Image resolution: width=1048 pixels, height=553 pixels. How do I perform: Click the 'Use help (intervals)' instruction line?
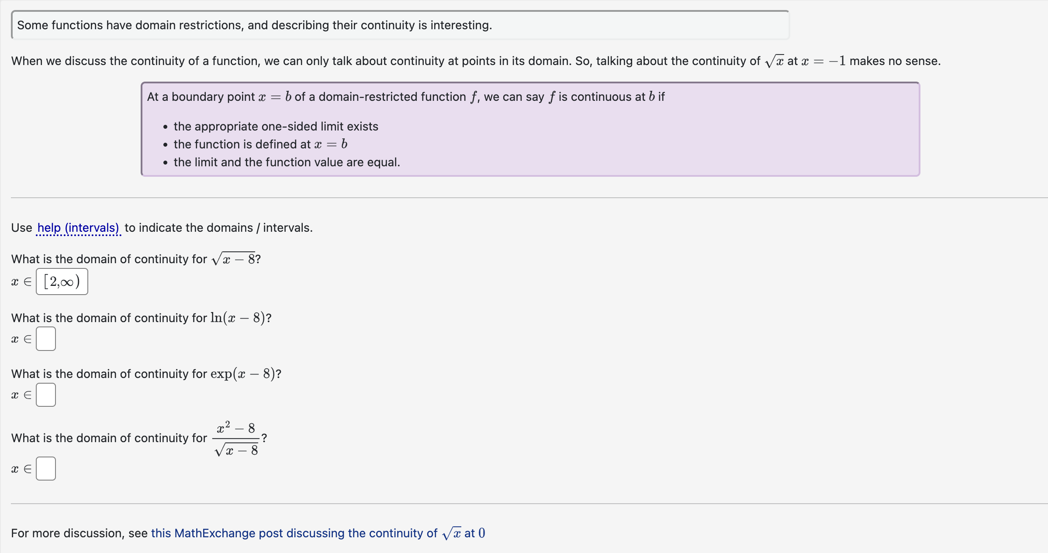[x=162, y=227]
